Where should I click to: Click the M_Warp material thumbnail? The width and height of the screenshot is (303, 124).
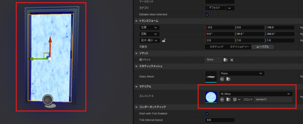(211, 97)
